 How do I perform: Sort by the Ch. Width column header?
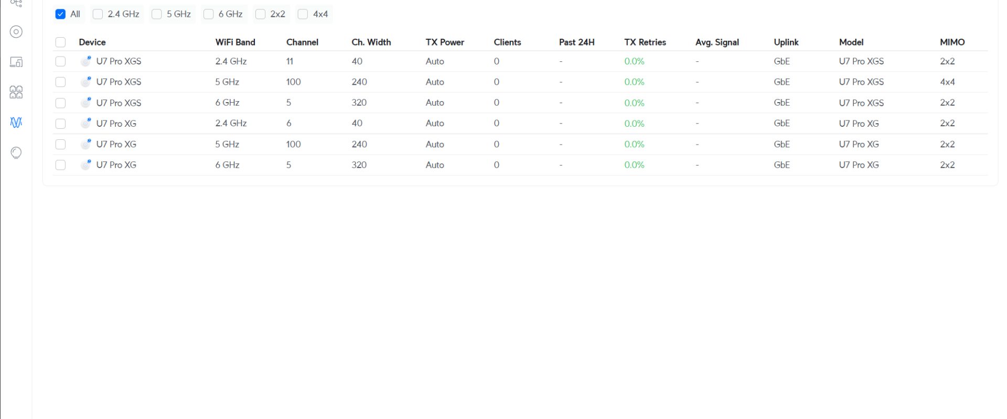pos(371,42)
